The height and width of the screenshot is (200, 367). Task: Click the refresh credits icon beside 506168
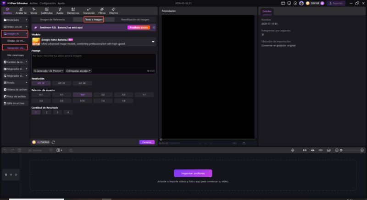tap(54, 142)
